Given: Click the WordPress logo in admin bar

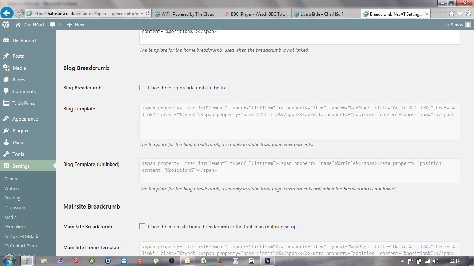Looking at the screenshot, I should click(x=6, y=25).
